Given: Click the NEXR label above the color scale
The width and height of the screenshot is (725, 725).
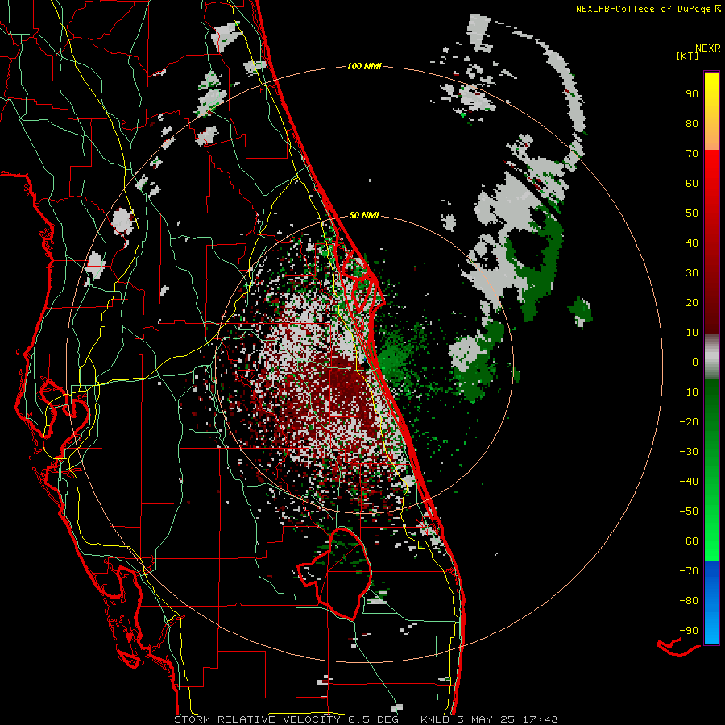Looking at the screenshot, I should 708,48.
